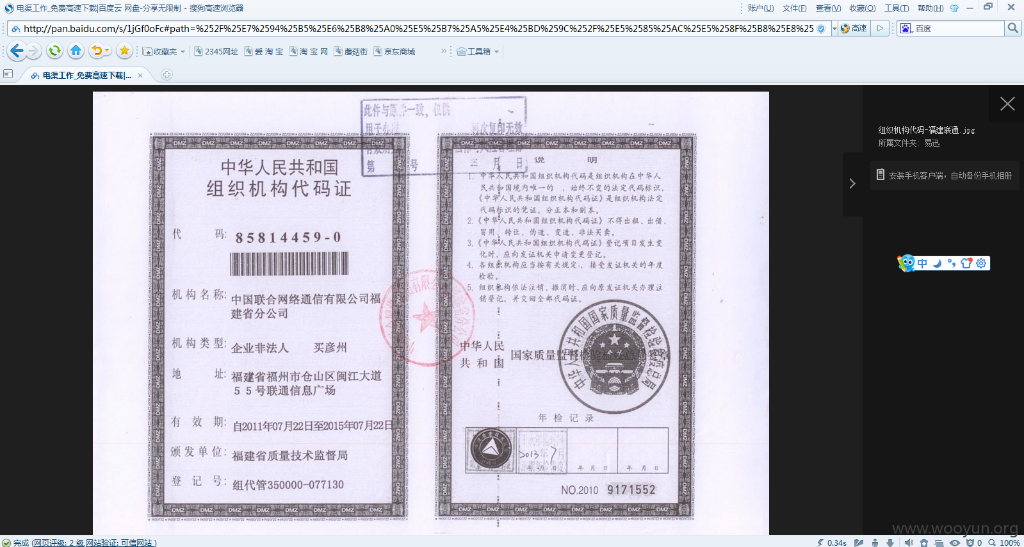
Task: Collapse the side panel with the chevron arrow
Action: click(852, 184)
